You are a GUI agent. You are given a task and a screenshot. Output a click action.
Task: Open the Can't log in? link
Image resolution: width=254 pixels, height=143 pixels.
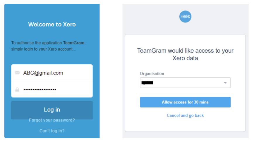[x=52, y=131]
